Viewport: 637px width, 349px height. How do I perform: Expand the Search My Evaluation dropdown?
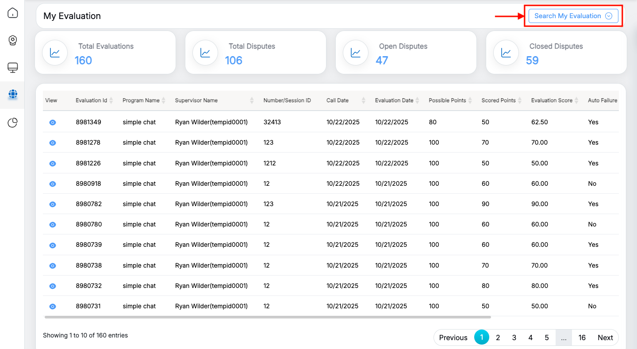573,16
